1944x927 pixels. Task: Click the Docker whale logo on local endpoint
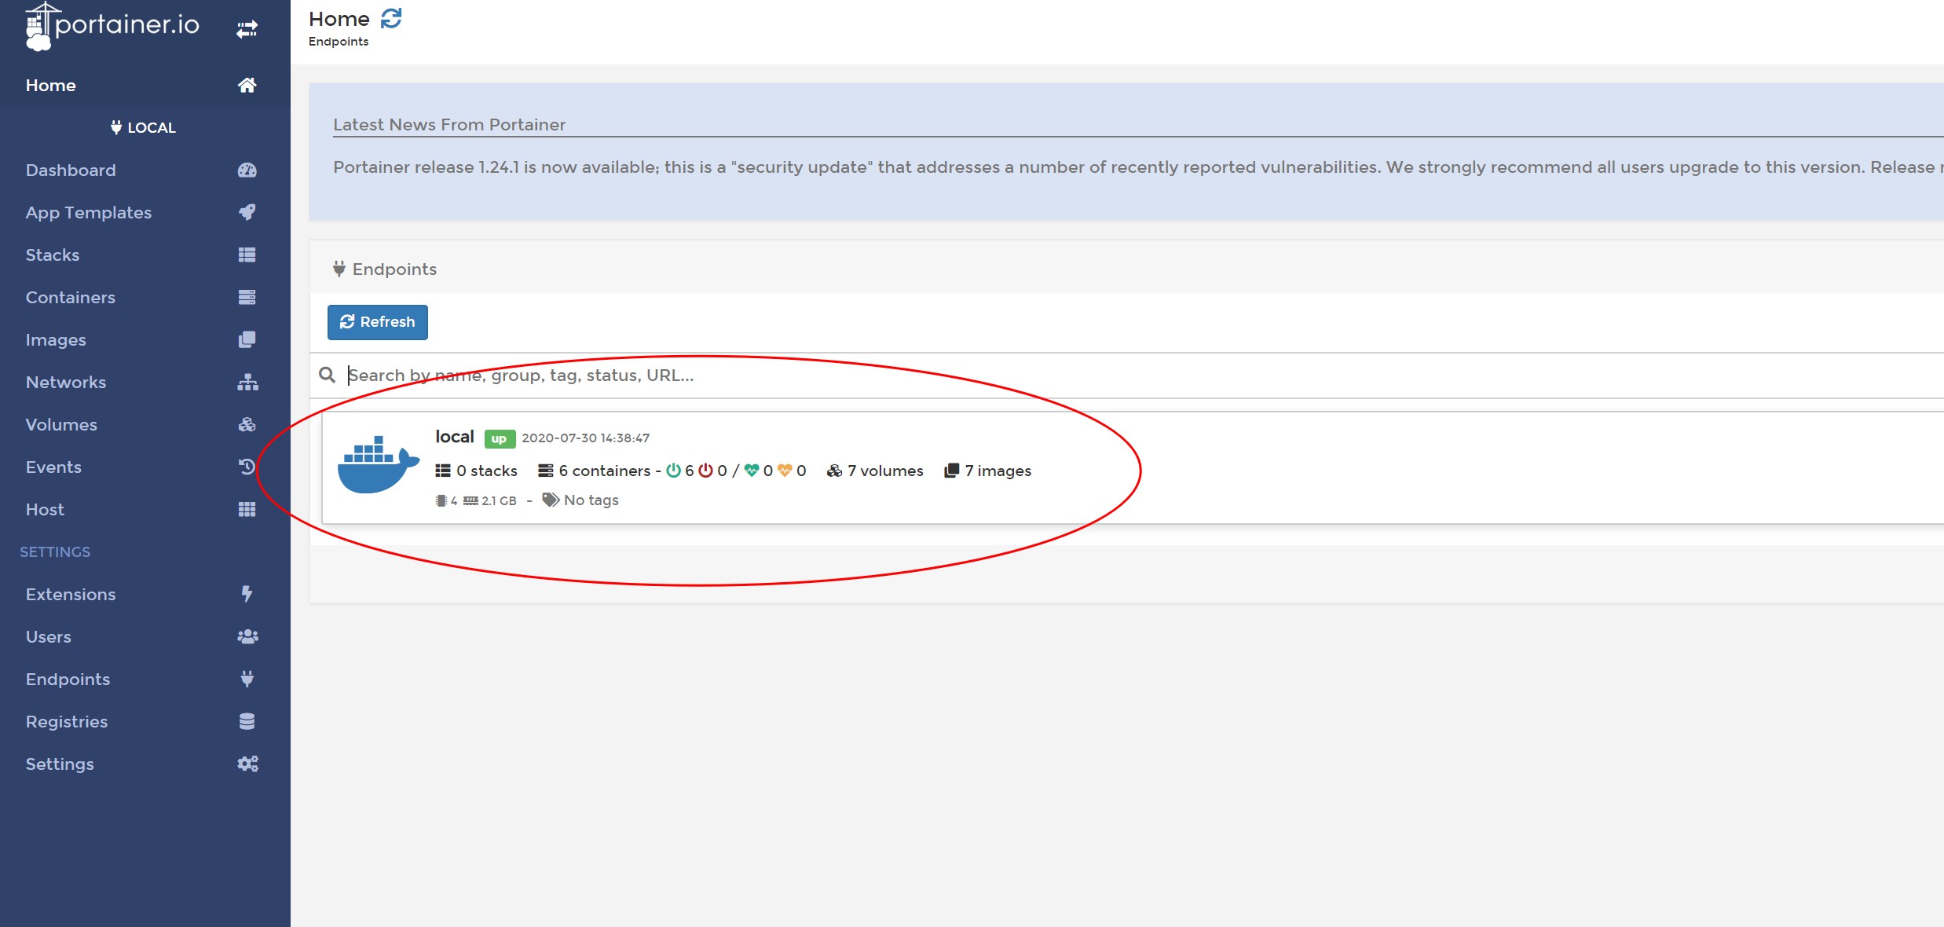click(375, 468)
